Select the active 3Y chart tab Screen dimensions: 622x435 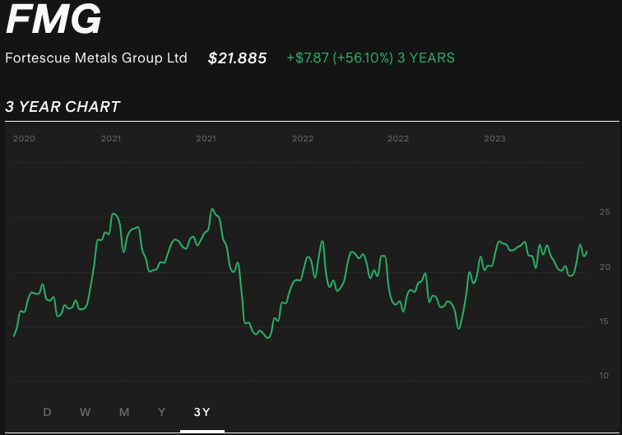pos(202,412)
